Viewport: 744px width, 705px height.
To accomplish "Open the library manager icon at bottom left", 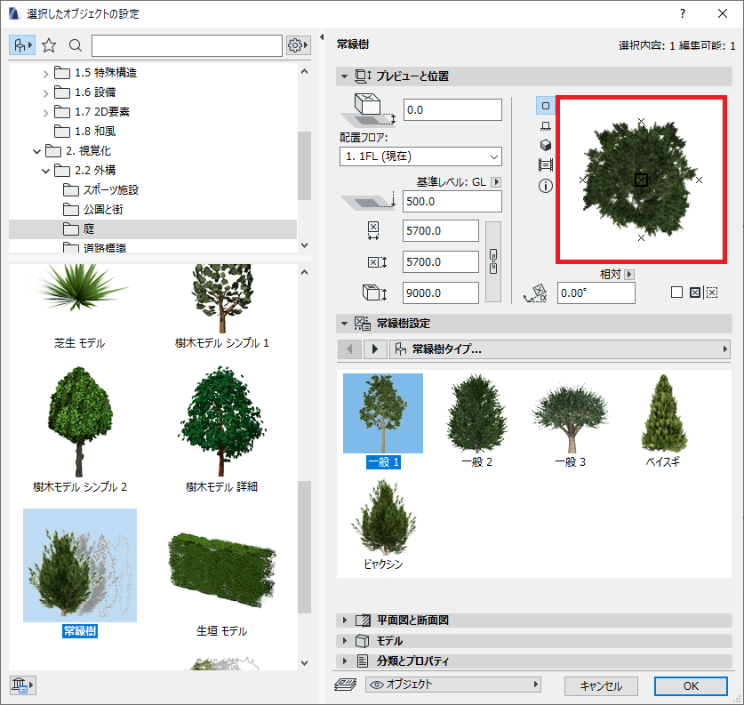I will pyautogui.click(x=22, y=685).
